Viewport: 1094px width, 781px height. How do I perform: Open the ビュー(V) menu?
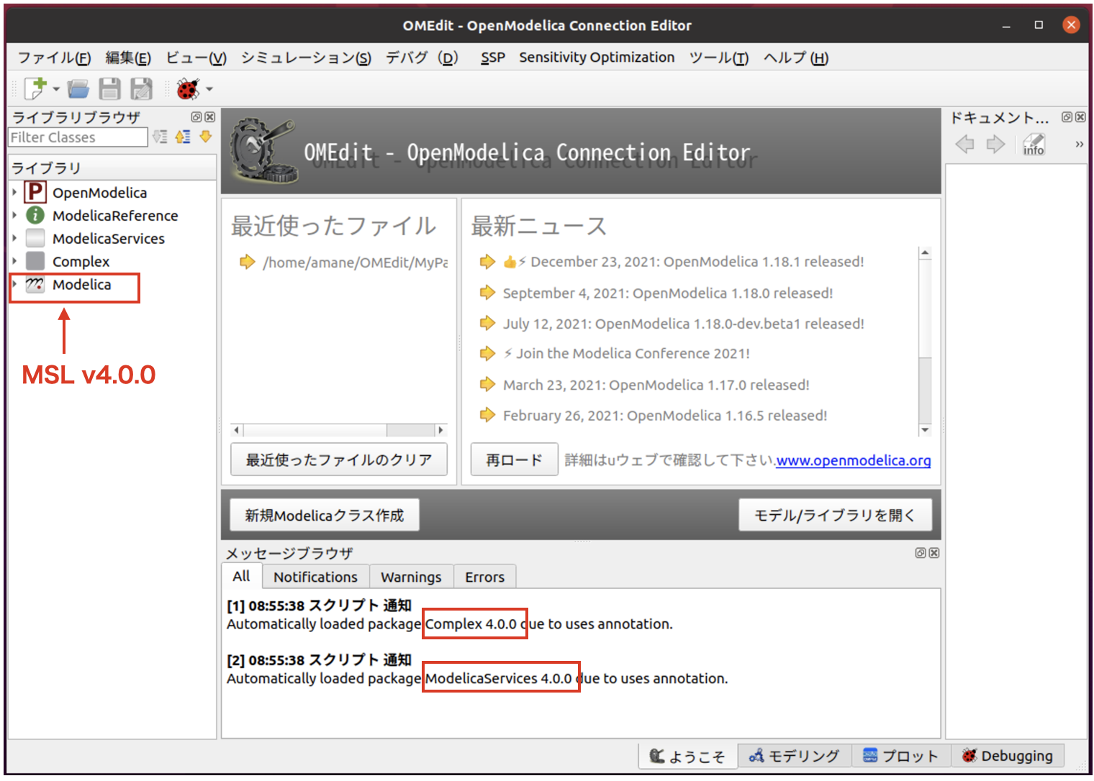coord(196,58)
